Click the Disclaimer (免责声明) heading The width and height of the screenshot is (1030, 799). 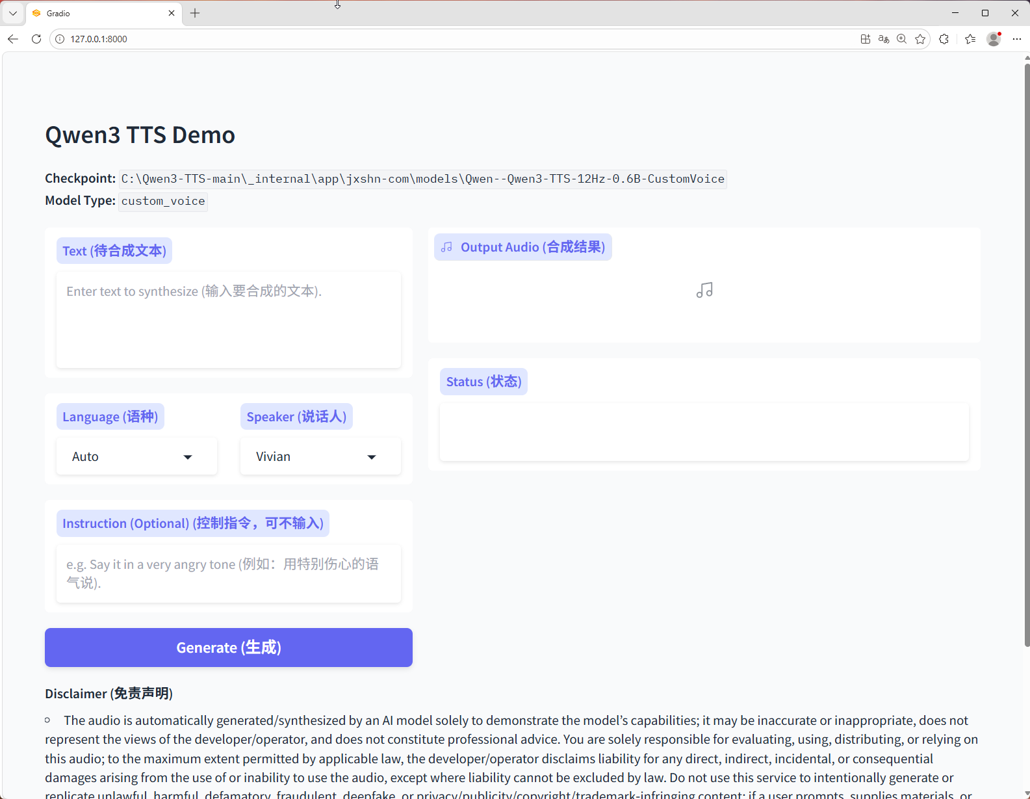pyautogui.click(x=109, y=694)
